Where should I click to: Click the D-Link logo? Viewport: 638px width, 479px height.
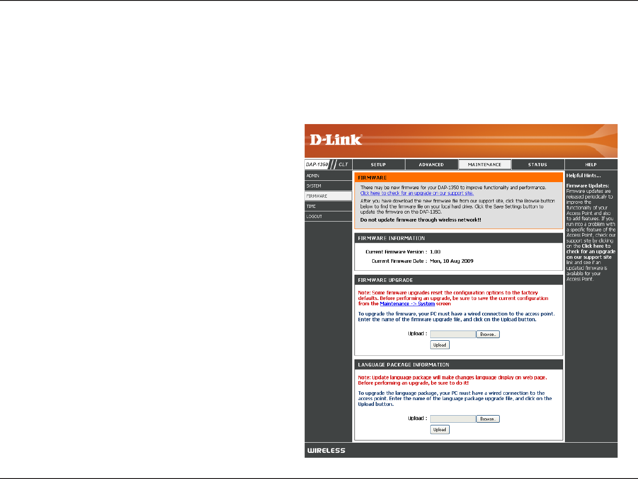336,140
